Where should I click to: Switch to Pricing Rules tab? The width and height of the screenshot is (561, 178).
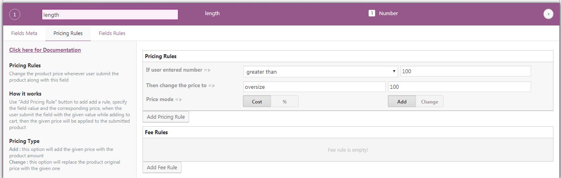point(68,33)
